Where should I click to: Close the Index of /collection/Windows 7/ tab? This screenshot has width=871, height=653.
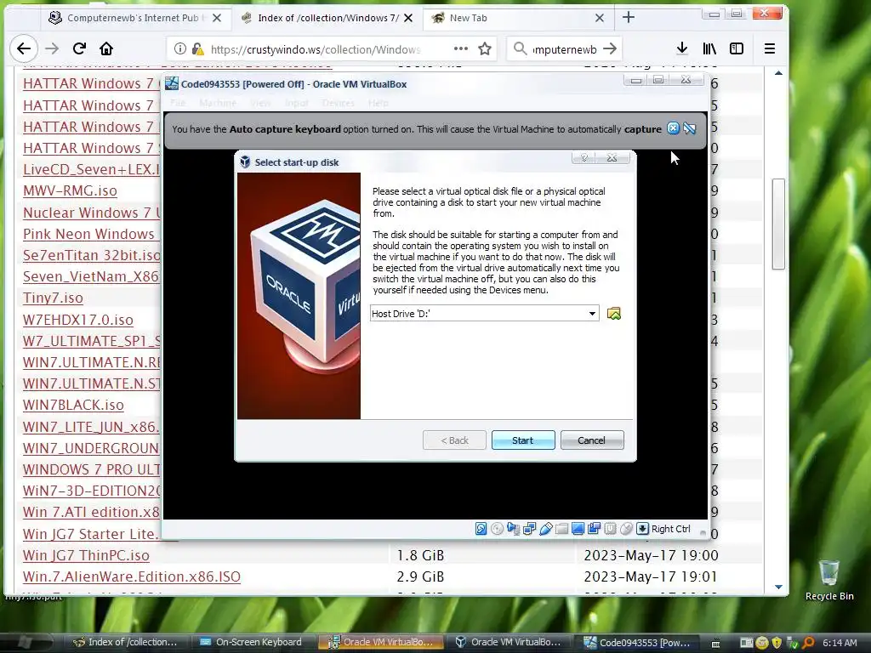point(408,18)
